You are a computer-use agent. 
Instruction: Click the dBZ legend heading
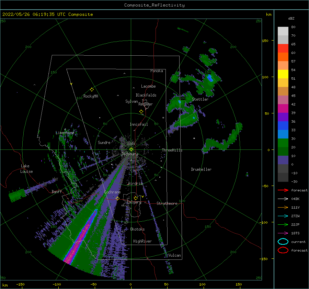[x=291, y=18]
